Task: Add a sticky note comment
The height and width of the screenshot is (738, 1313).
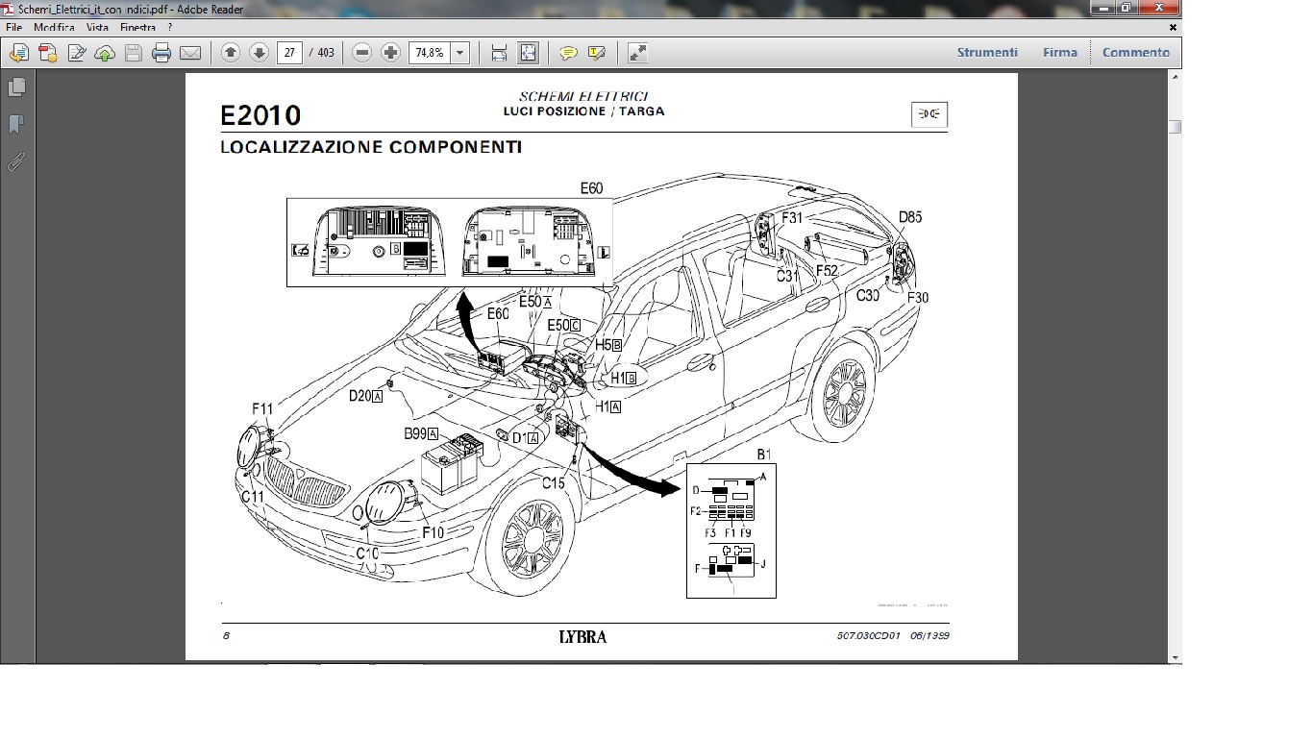Action: click(568, 53)
